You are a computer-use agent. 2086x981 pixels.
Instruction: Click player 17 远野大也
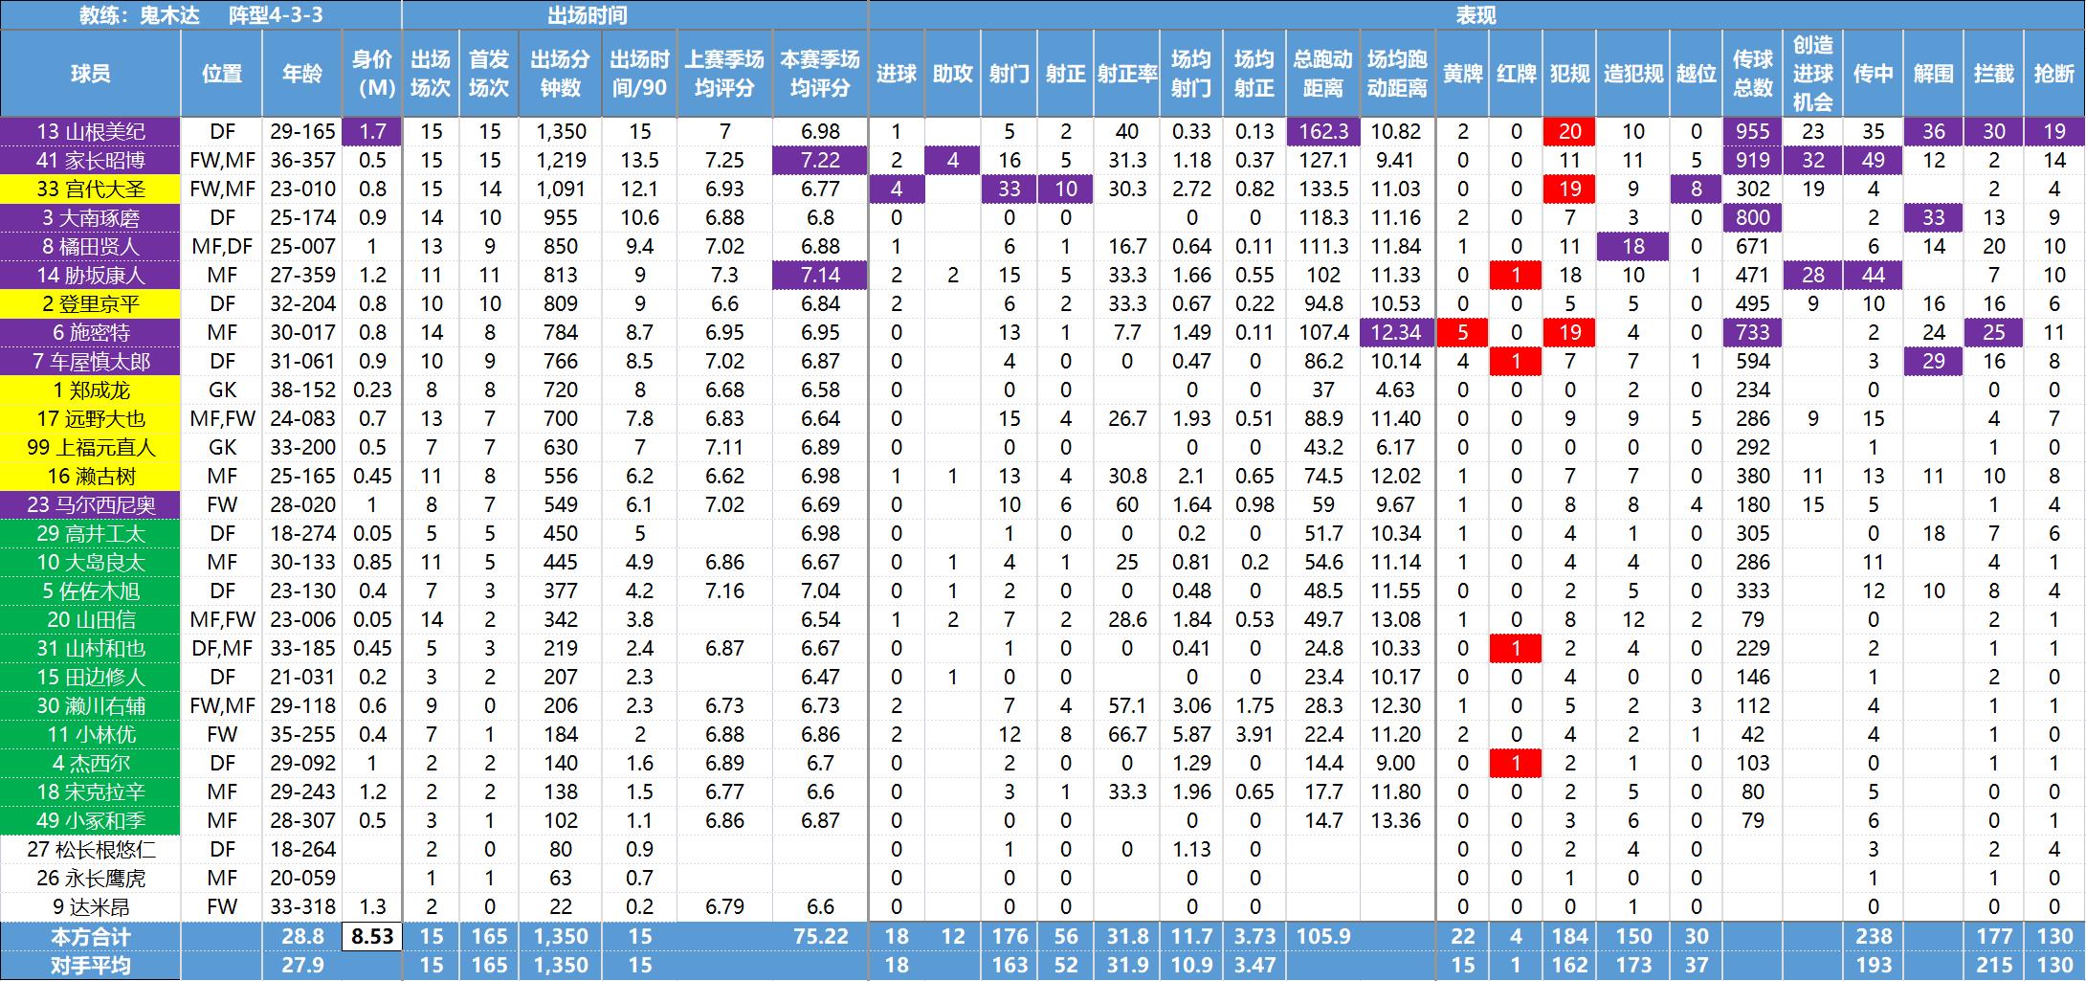91,418
